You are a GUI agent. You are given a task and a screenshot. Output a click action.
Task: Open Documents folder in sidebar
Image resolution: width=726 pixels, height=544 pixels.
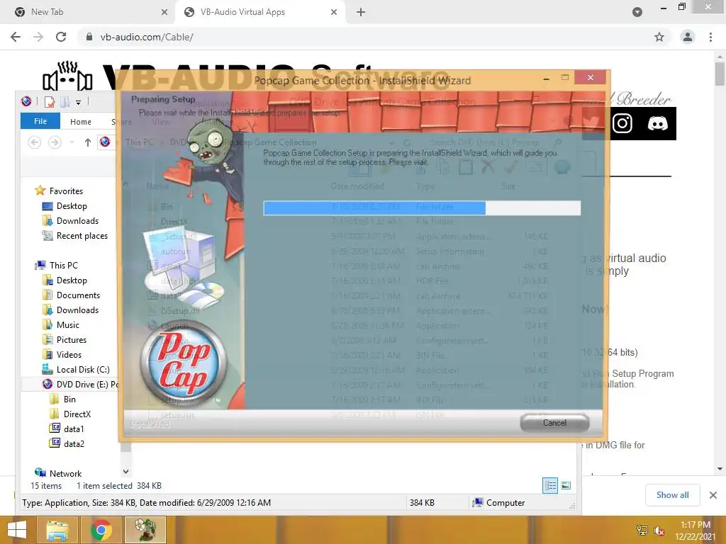point(78,295)
